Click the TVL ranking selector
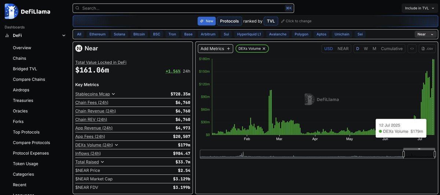This screenshot has width=440, height=195. click(271, 21)
